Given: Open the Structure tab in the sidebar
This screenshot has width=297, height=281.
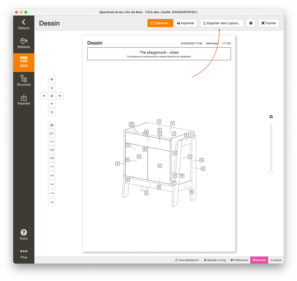Looking at the screenshot, I should point(24,81).
